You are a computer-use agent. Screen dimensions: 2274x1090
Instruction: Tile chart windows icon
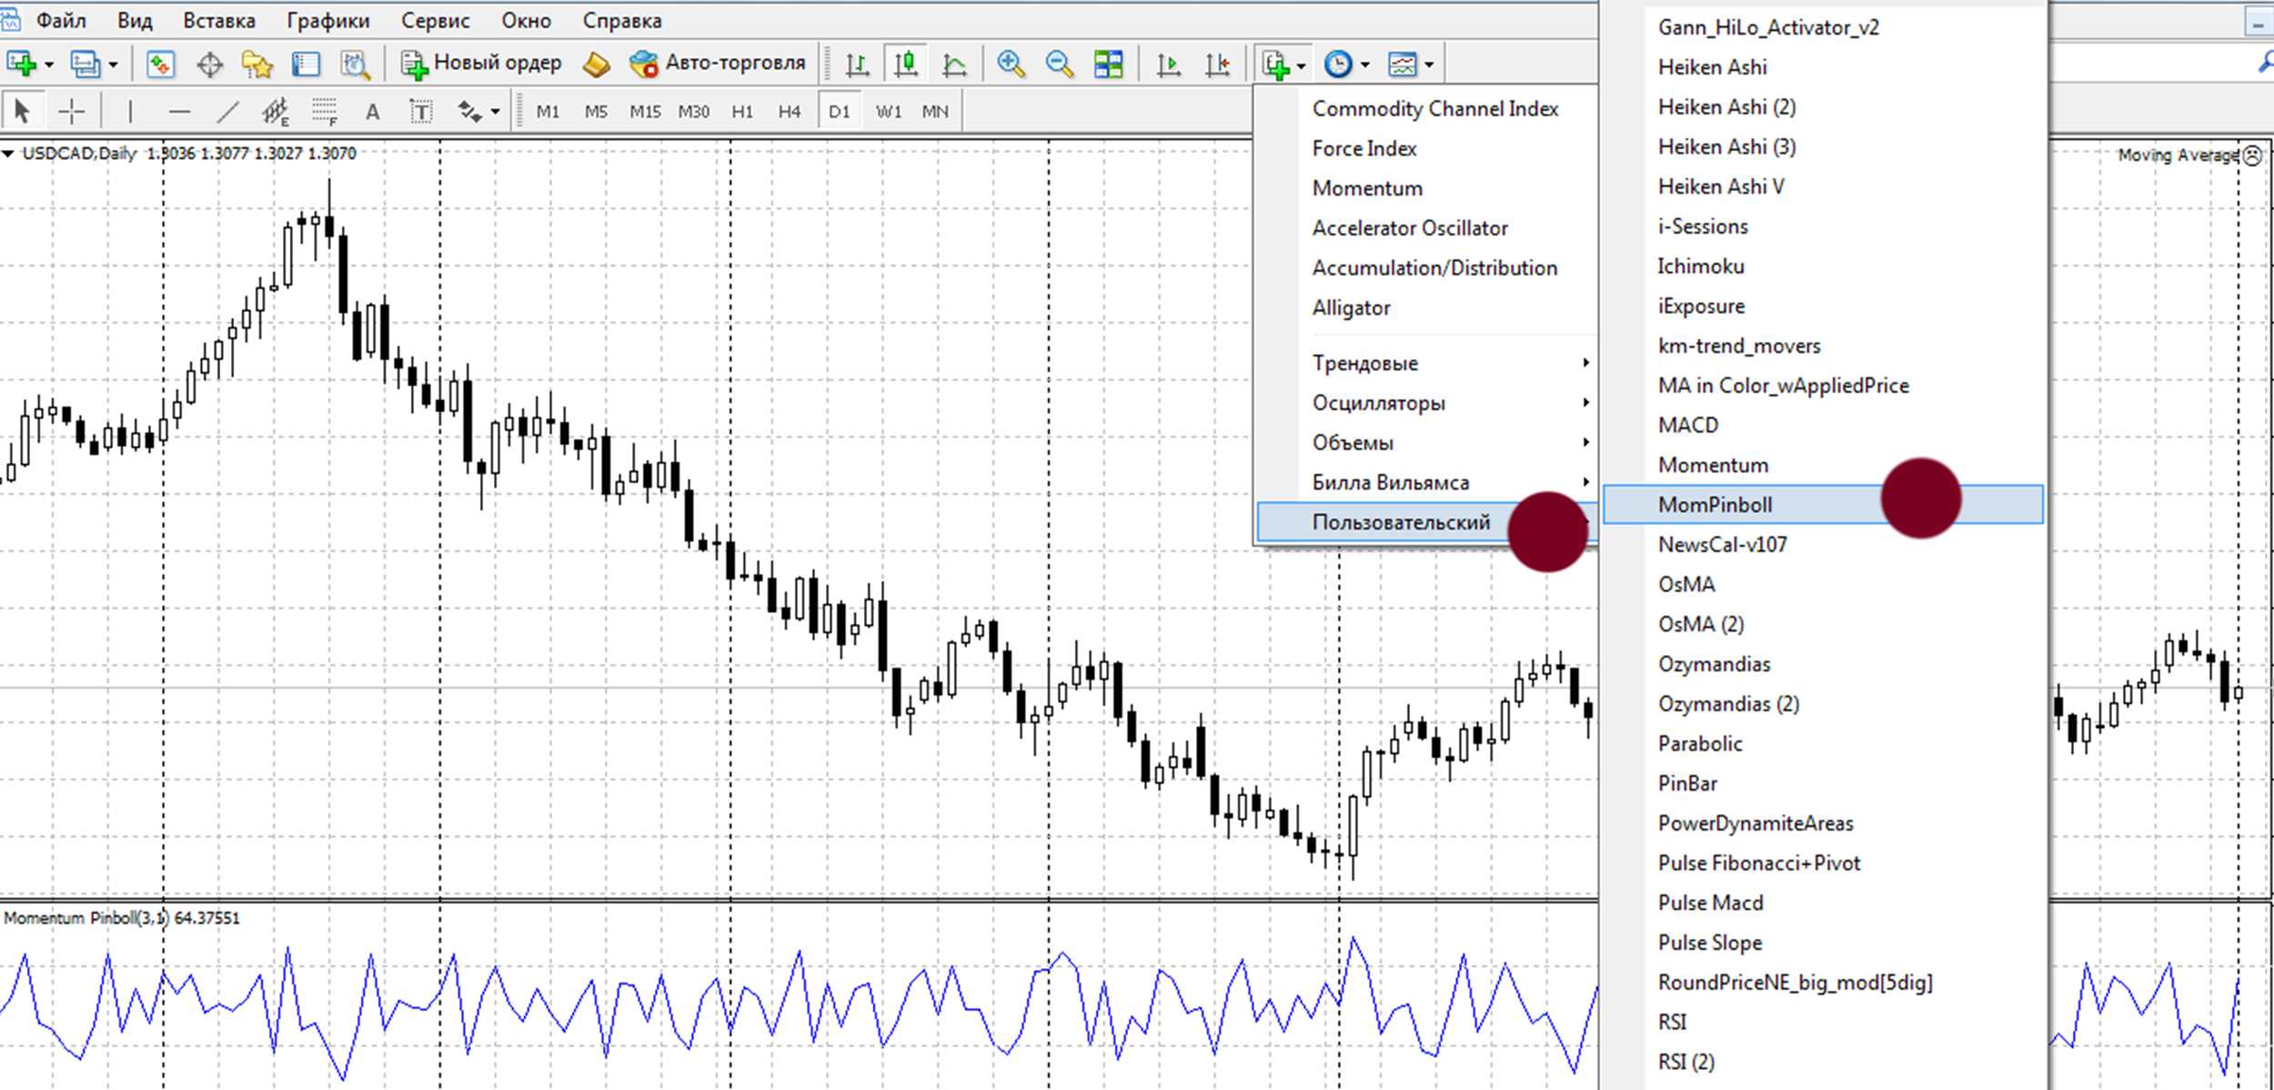click(1108, 64)
